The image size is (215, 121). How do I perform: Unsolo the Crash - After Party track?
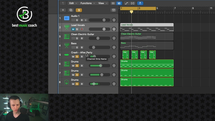tap(77, 56)
